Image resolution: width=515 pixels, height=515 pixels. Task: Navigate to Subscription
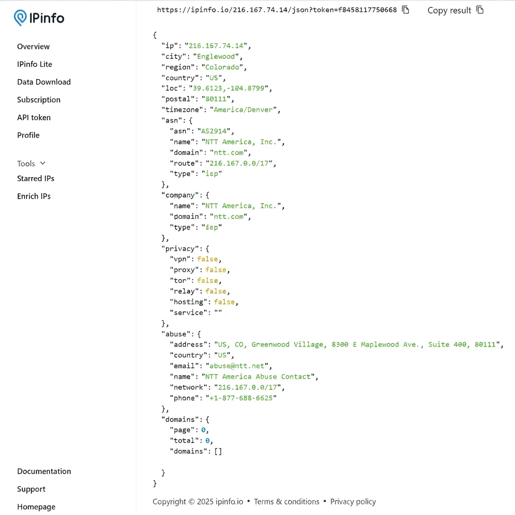click(x=39, y=100)
